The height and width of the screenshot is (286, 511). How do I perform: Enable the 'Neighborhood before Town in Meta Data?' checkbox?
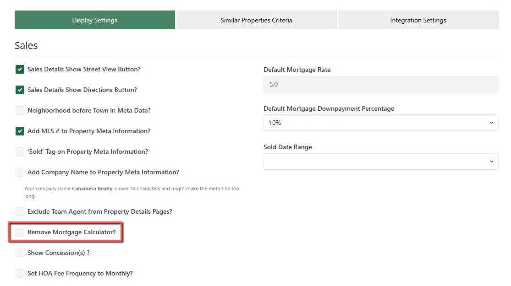pos(20,110)
